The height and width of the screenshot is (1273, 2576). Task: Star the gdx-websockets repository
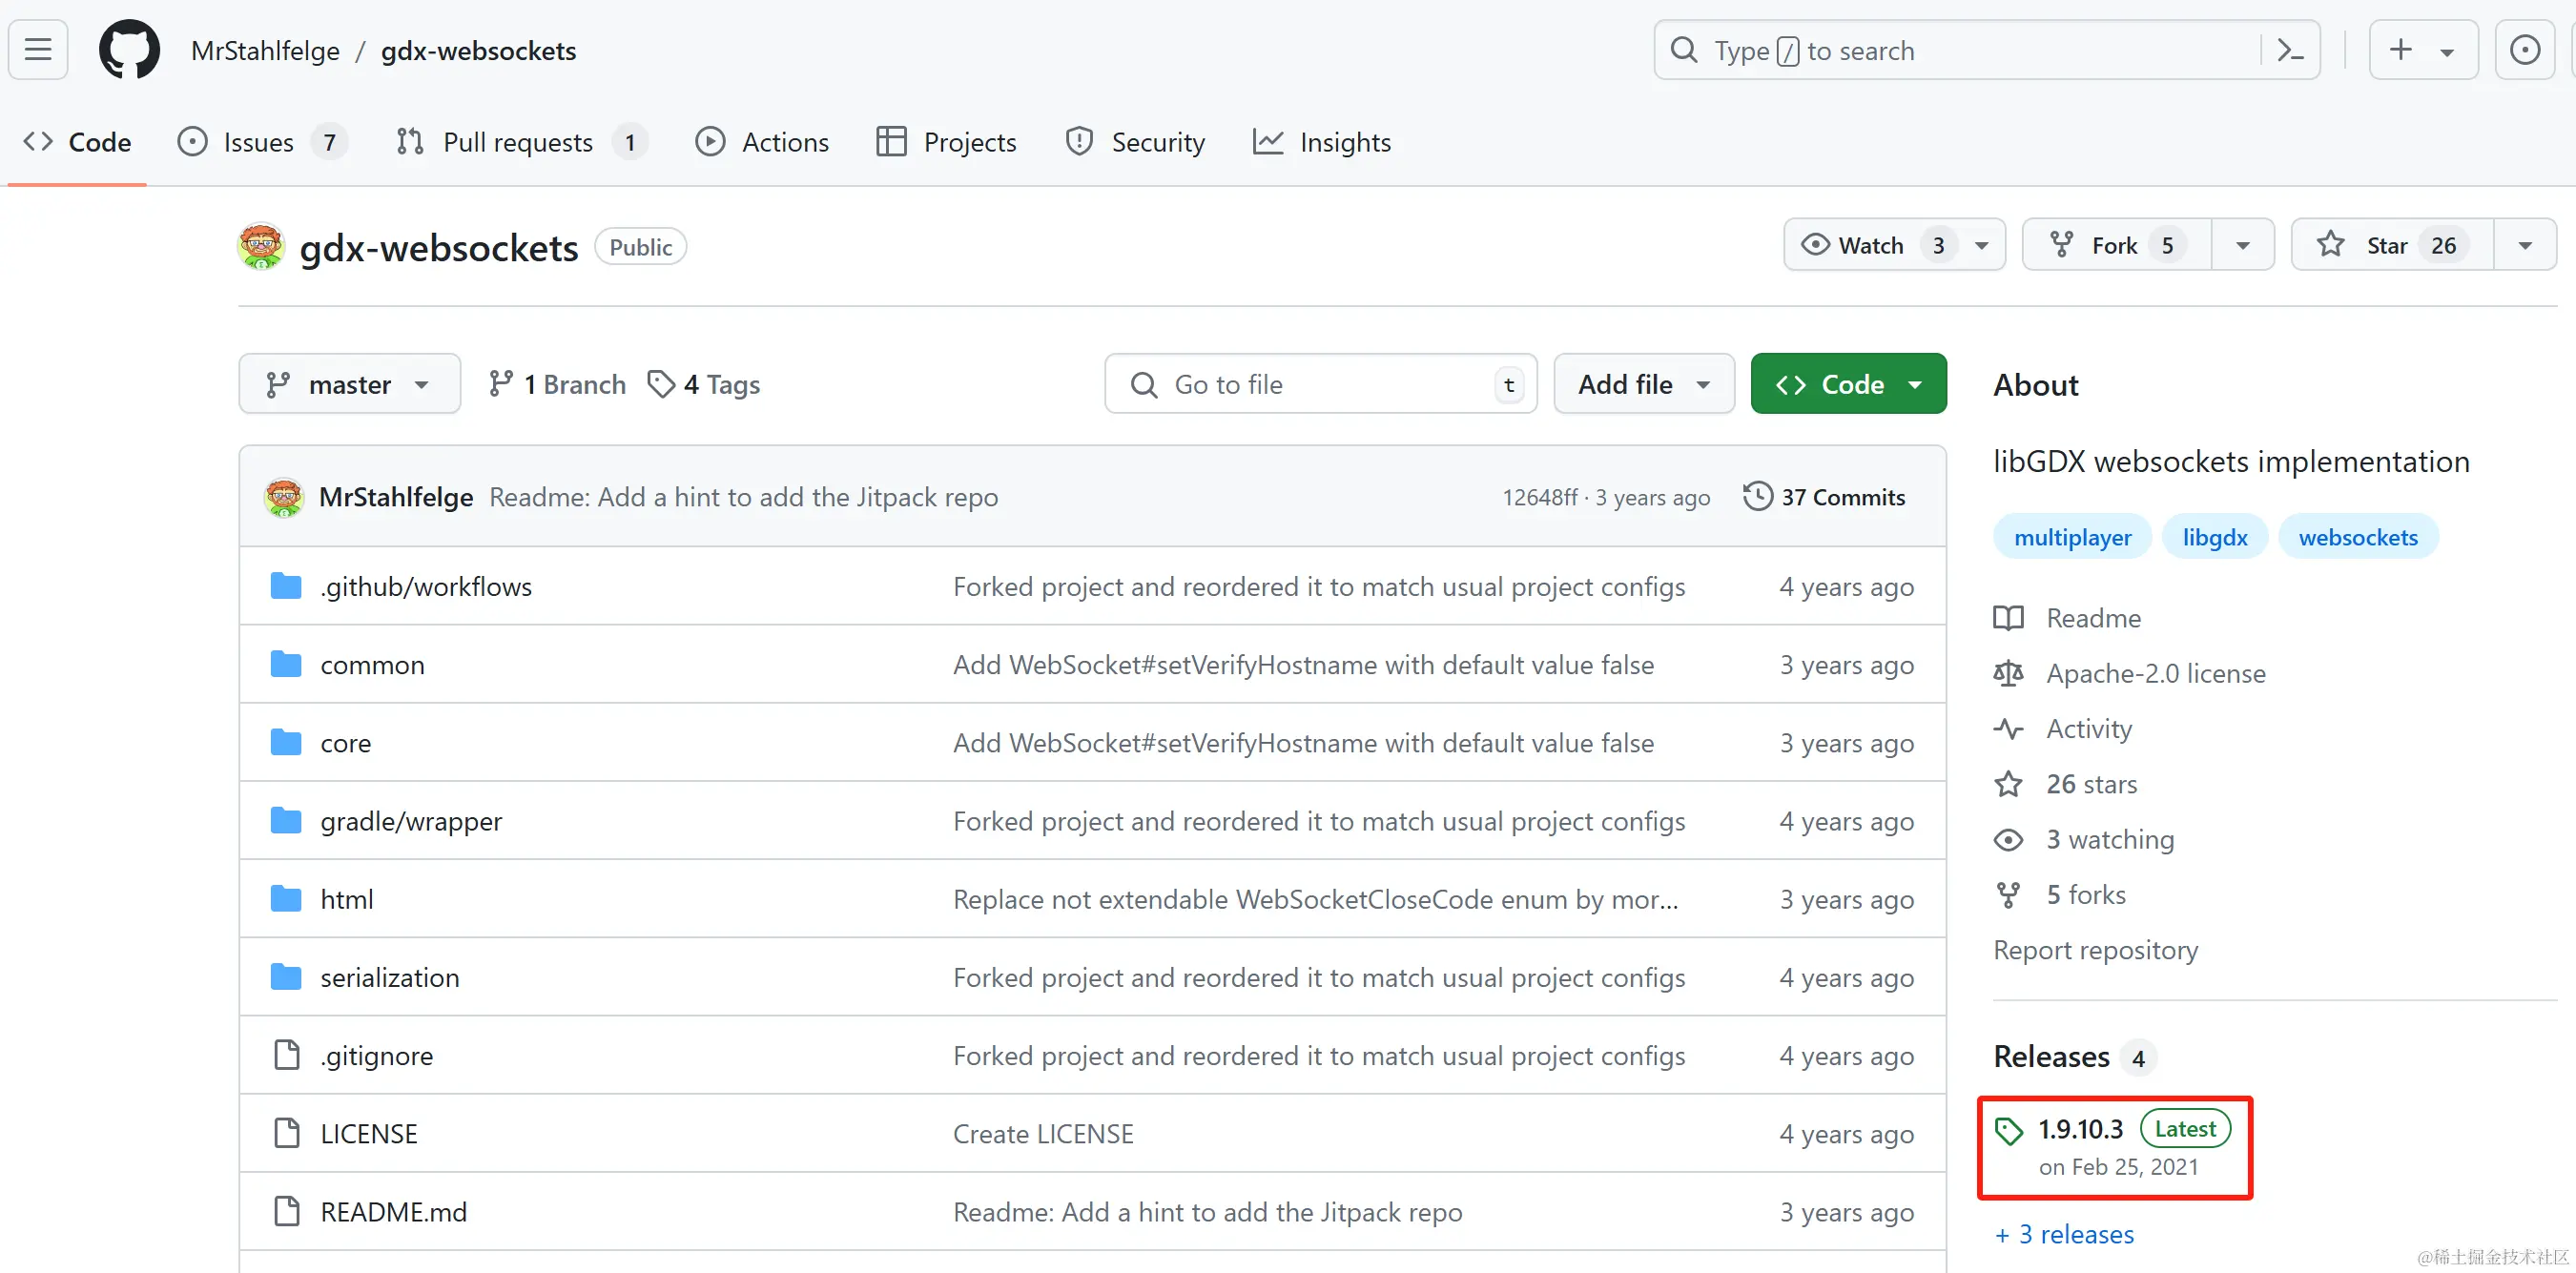(2392, 245)
